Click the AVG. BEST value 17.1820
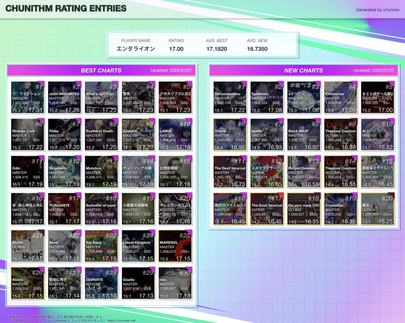405x323 pixels. tap(217, 49)
